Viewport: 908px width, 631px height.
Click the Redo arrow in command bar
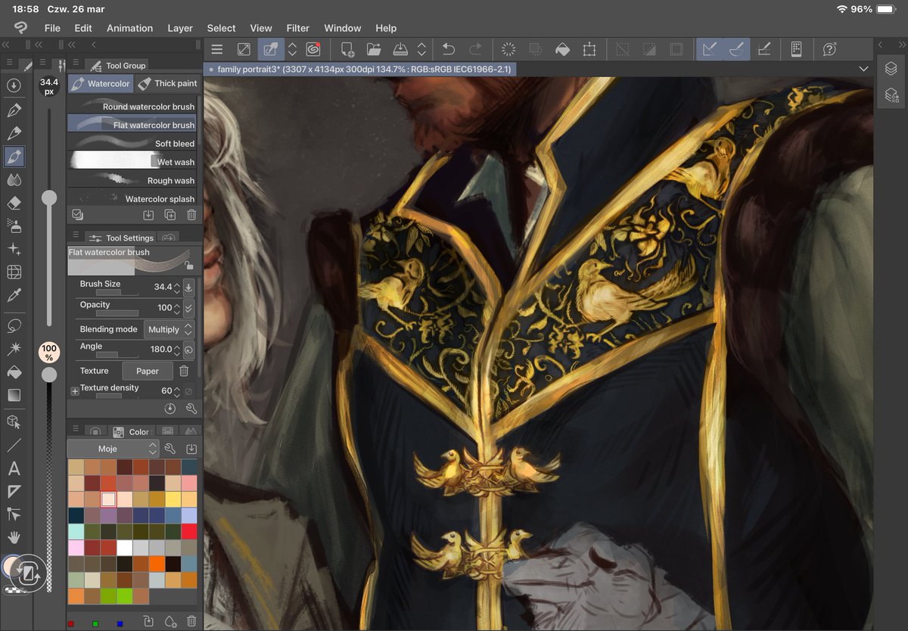tap(475, 49)
